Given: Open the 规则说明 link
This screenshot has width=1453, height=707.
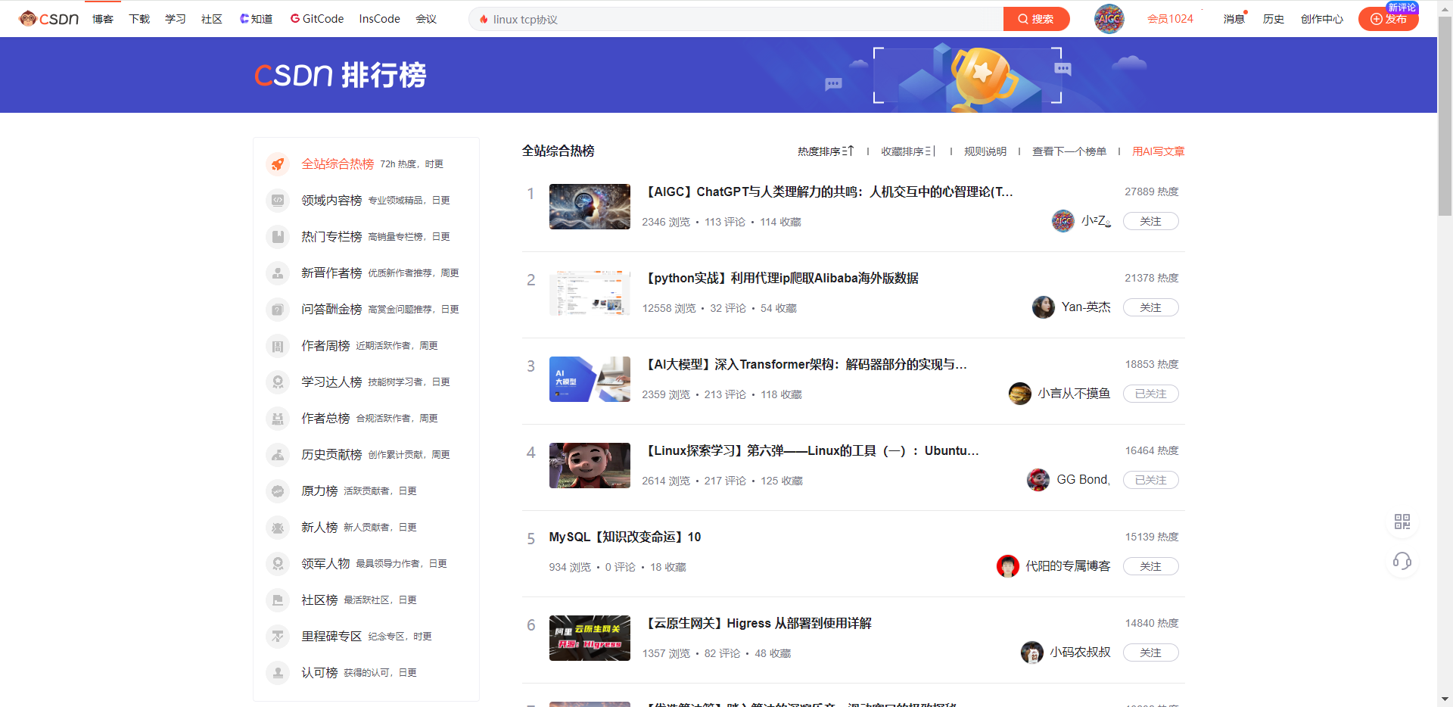Looking at the screenshot, I should (x=985, y=151).
